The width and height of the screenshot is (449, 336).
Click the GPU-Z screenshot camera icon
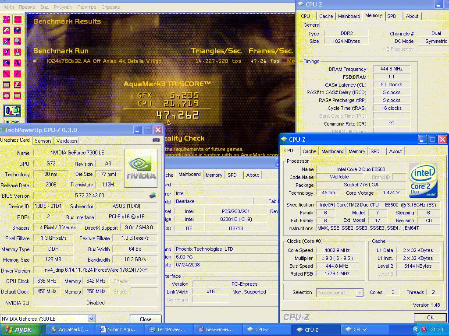(156, 140)
